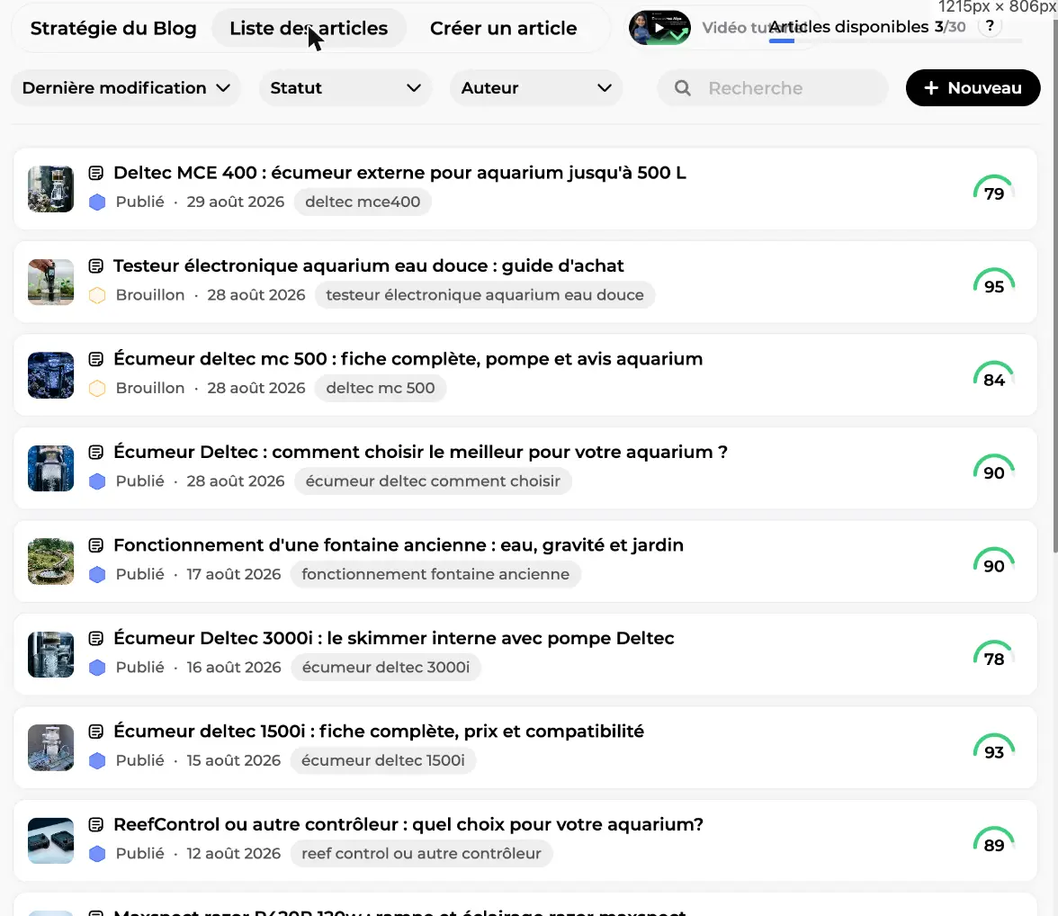This screenshot has width=1058, height=916.
Task: Click Brouillon status icon of Testeur électronique
Action: [x=97, y=295]
